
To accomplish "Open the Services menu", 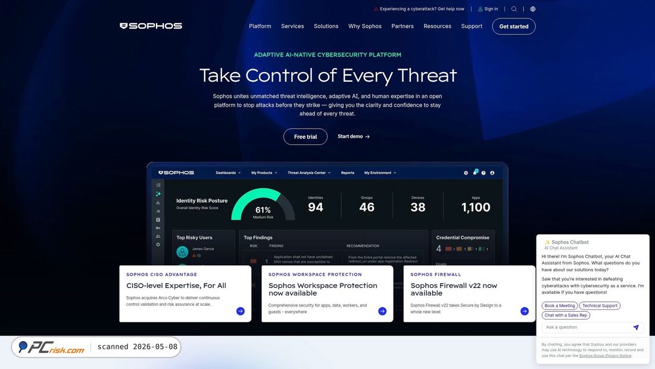I will [x=292, y=26].
